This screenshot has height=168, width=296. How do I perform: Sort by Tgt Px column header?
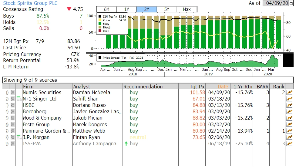[x=192, y=87]
